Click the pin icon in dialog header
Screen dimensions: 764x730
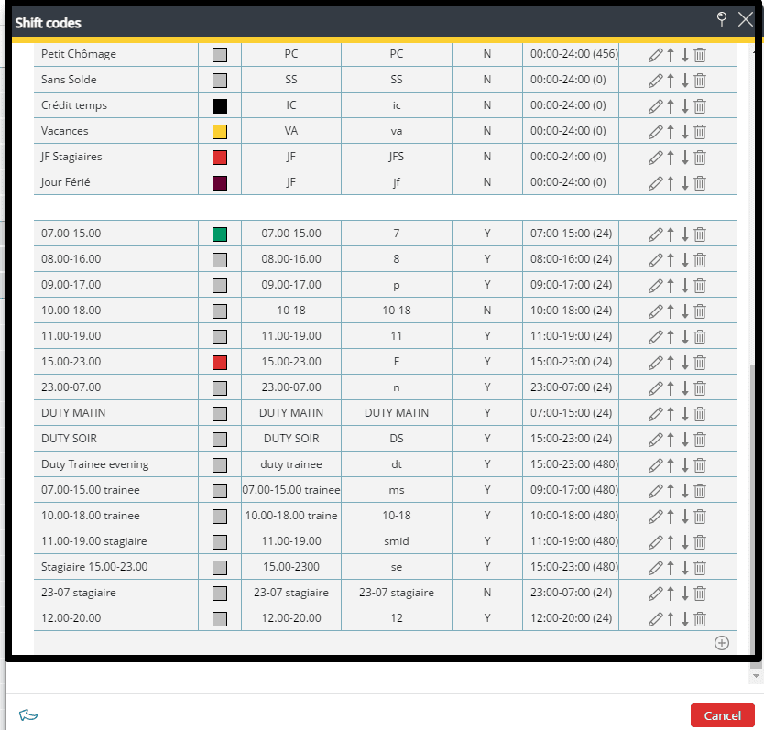(x=721, y=19)
